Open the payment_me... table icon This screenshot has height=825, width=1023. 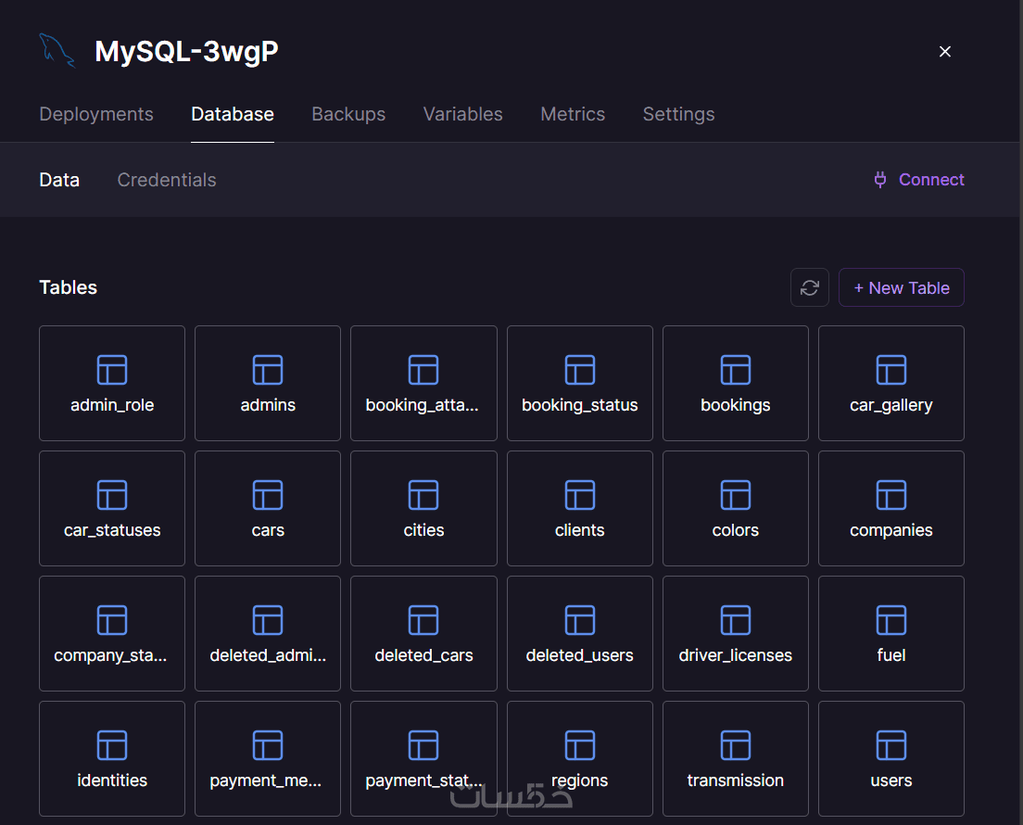coord(268,746)
